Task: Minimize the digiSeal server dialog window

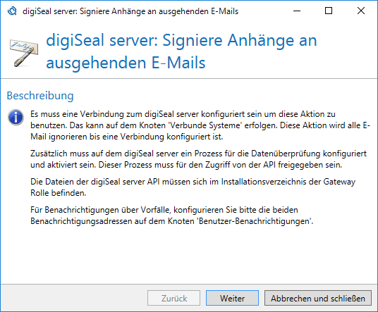Action: click(x=297, y=11)
